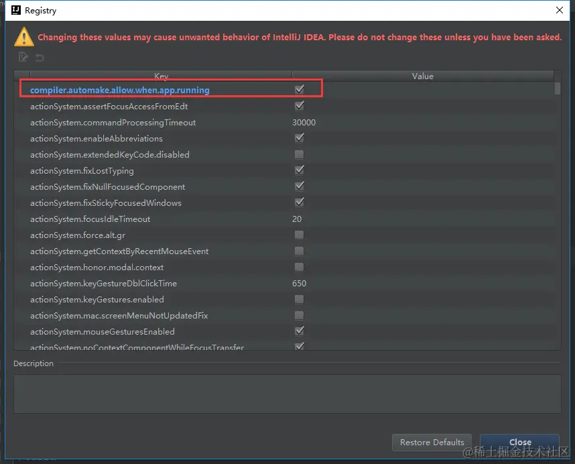Select actionSystem.commandProcessingTimeout key
Viewport: 575px width, 464px height.
click(113, 123)
